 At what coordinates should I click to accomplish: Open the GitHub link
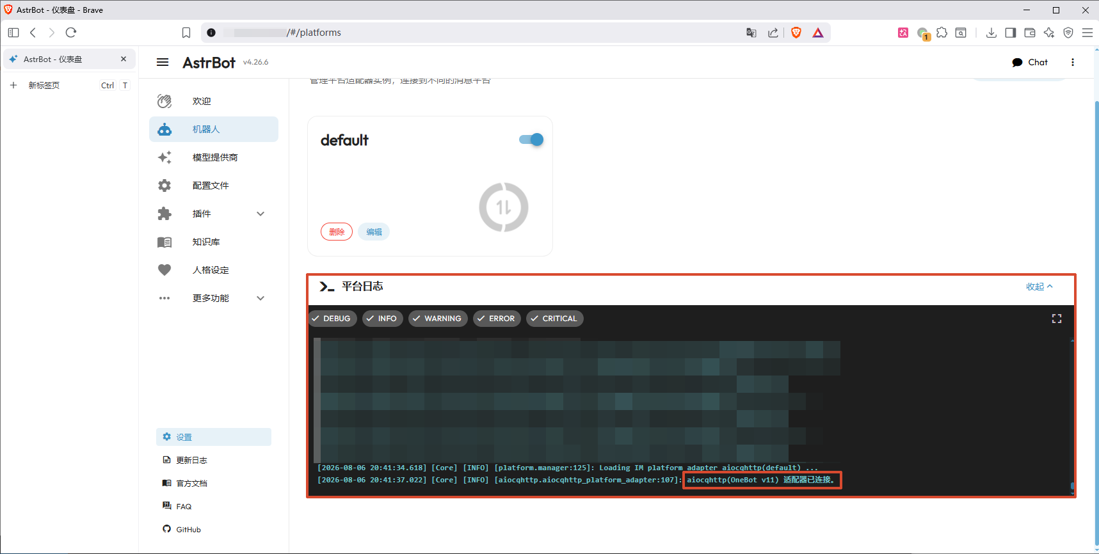click(214, 529)
